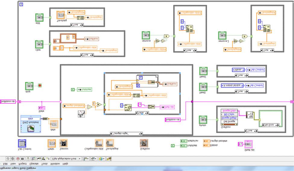The width and height of the screenshot is (294, 171).
Task: Click the Clean Up Diagram button
Action: click(x=109, y=159)
